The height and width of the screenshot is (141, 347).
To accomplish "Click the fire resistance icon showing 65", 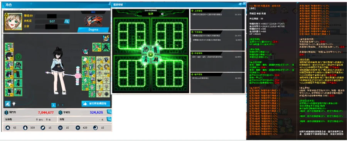I will click(8, 128).
